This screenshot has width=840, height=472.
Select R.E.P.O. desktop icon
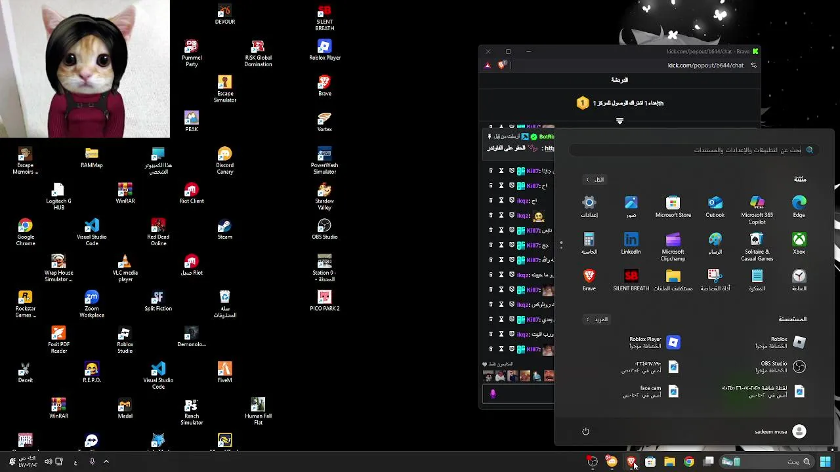coord(92,372)
